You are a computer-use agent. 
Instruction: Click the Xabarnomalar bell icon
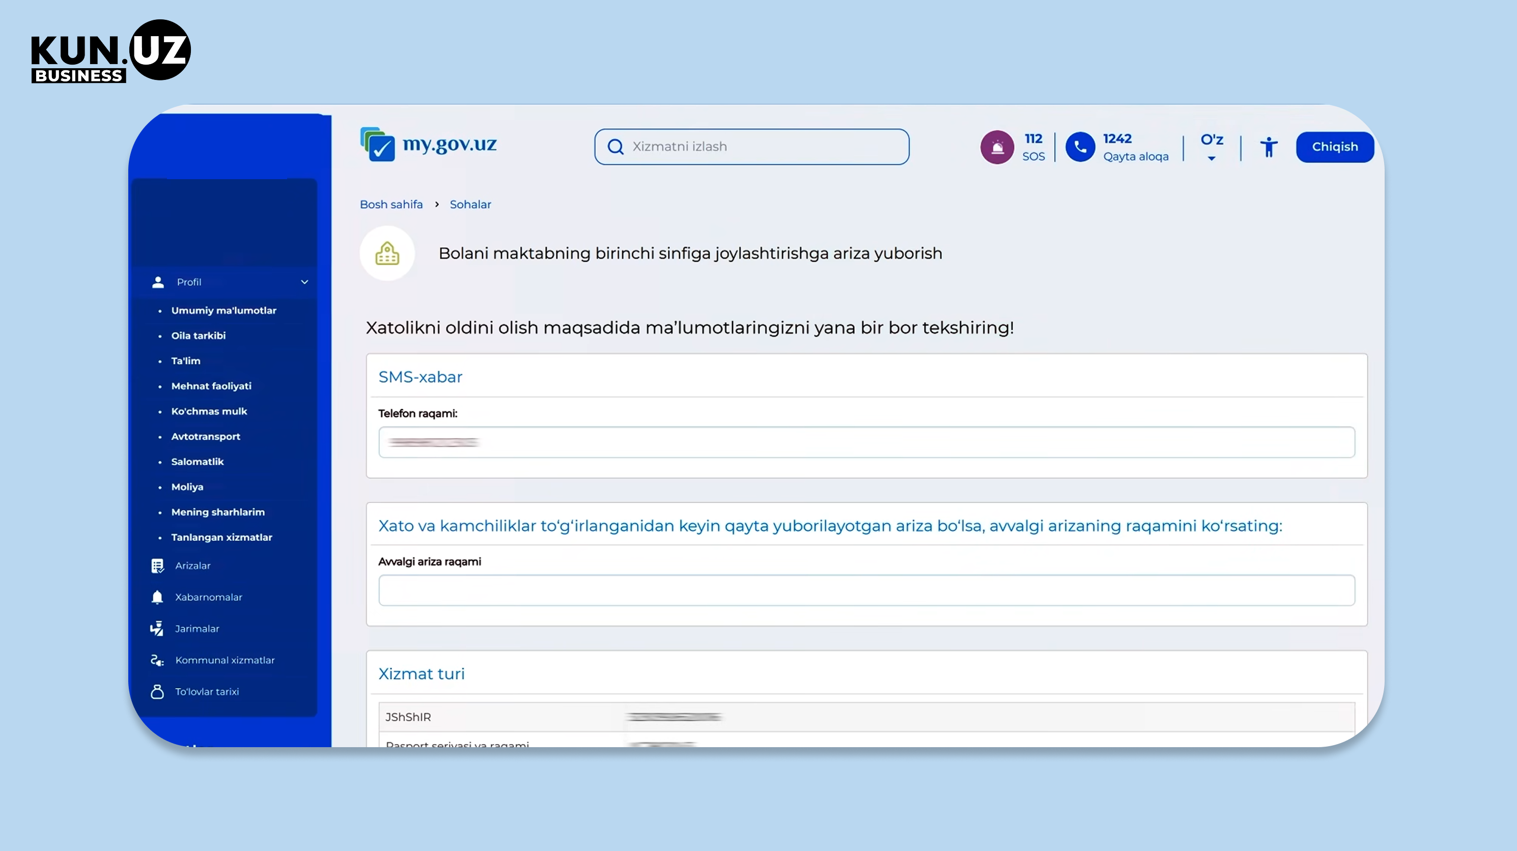(157, 597)
